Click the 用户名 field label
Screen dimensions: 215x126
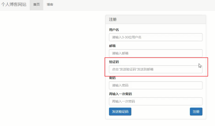(114, 30)
